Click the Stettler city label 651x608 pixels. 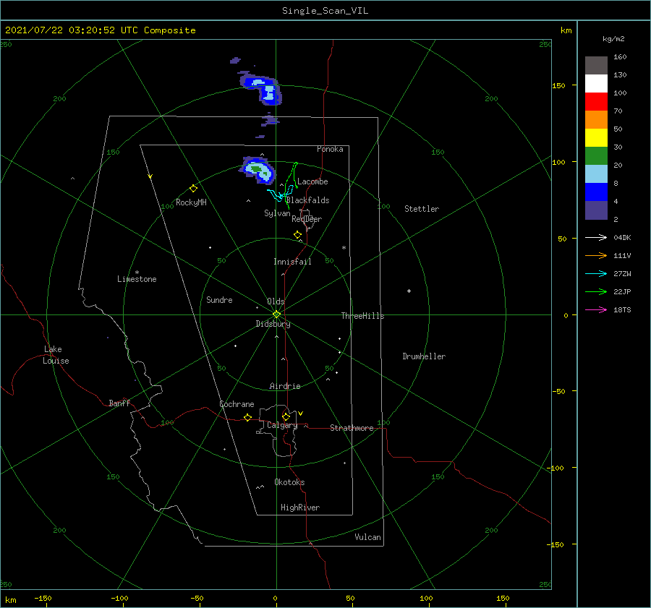pos(422,209)
